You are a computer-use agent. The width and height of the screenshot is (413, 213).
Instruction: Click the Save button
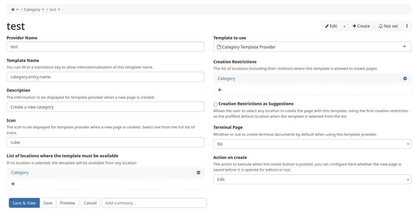[48, 203]
